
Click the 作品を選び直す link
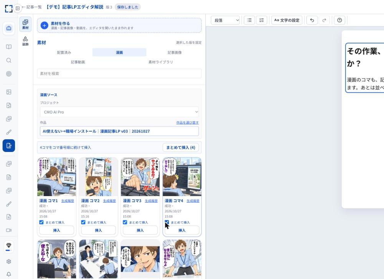click(x=188, y=122)
